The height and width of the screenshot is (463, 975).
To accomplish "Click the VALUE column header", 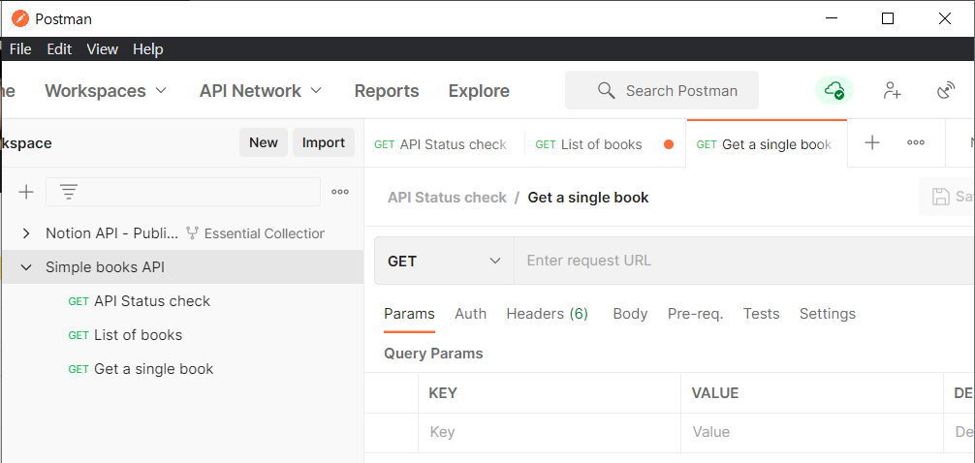I will pyautogui.click(x=715, y=392).
